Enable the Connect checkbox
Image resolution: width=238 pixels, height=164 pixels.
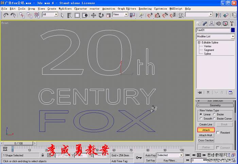[x=218, y=148]
